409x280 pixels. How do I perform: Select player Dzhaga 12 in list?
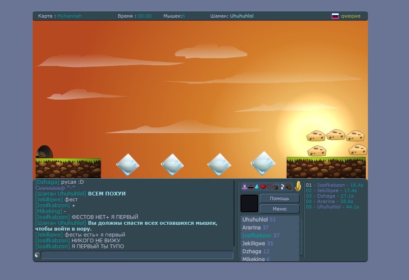point(269,252)
